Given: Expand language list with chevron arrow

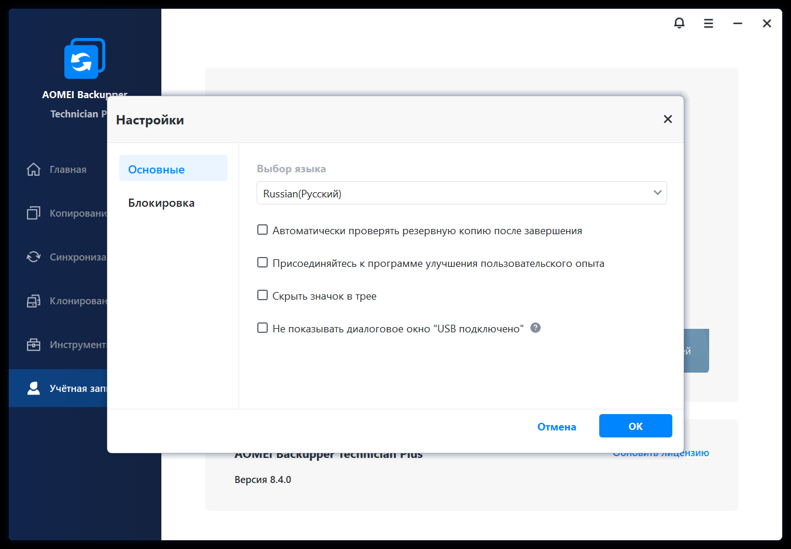Looking at the screenshot, I should pos(658,193).
